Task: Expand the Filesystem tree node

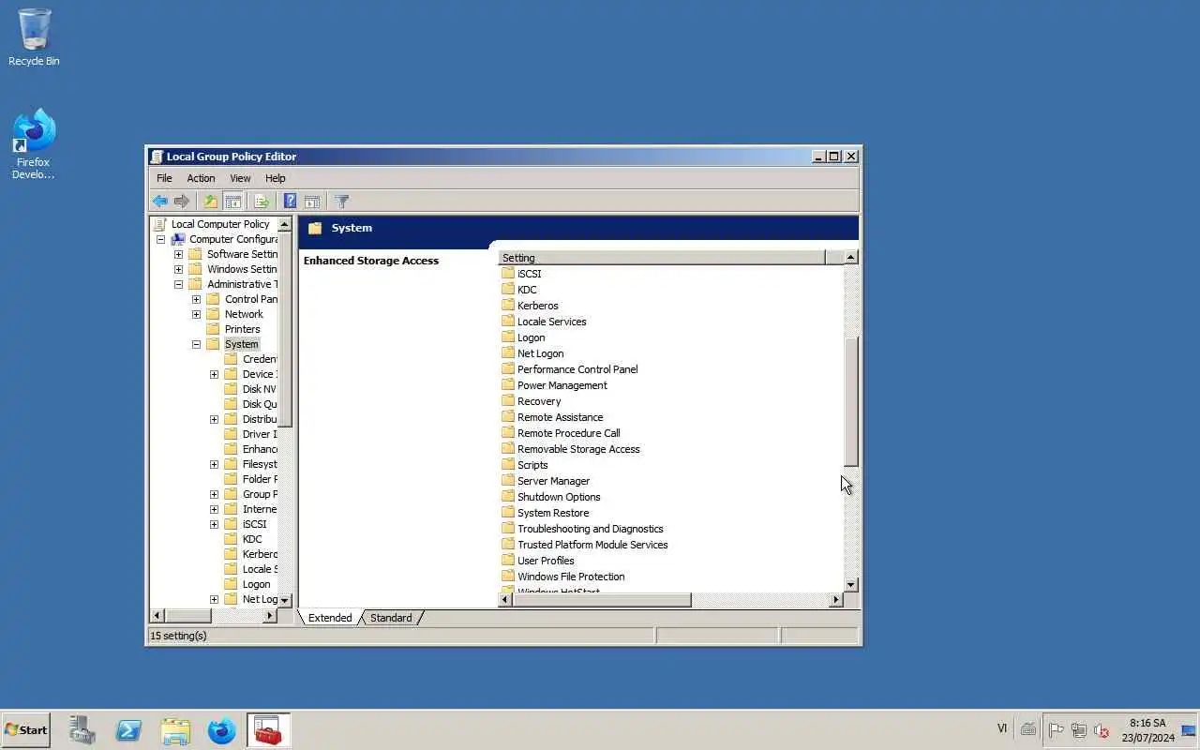Action: coord(214,464)
